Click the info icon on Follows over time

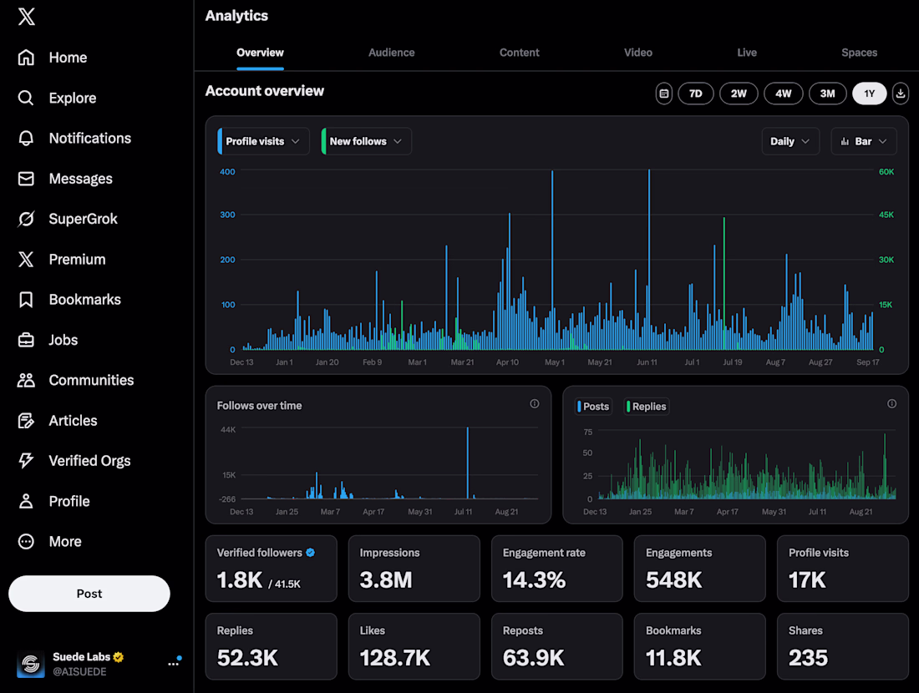pos(535,403)
